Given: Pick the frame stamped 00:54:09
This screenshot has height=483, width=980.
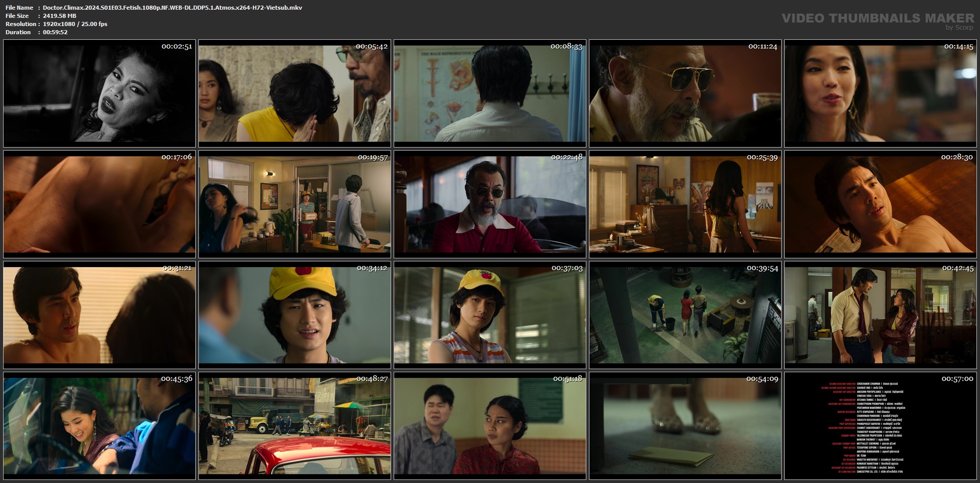Looking at the screenshot, I should click(685, 426).
